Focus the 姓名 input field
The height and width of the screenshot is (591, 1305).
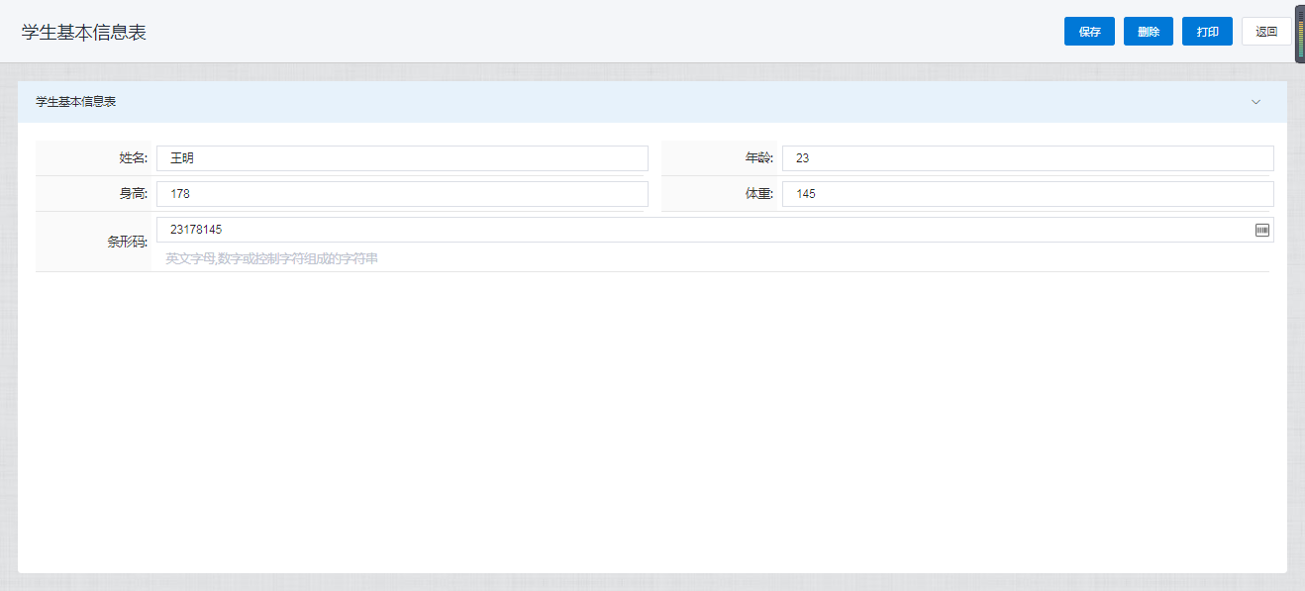coord(402,158)
